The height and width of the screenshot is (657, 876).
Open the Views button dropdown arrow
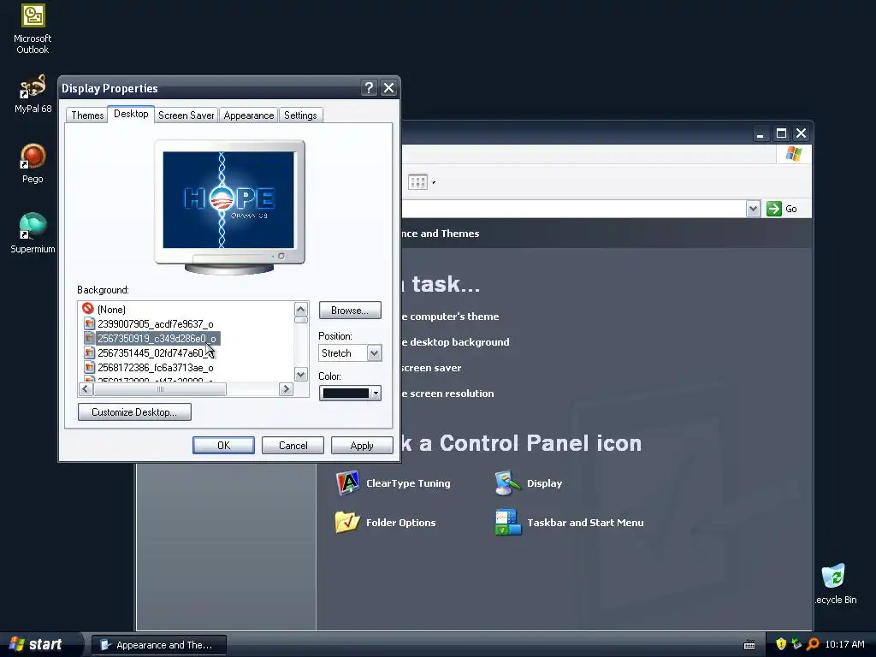(x=434, y=182)
